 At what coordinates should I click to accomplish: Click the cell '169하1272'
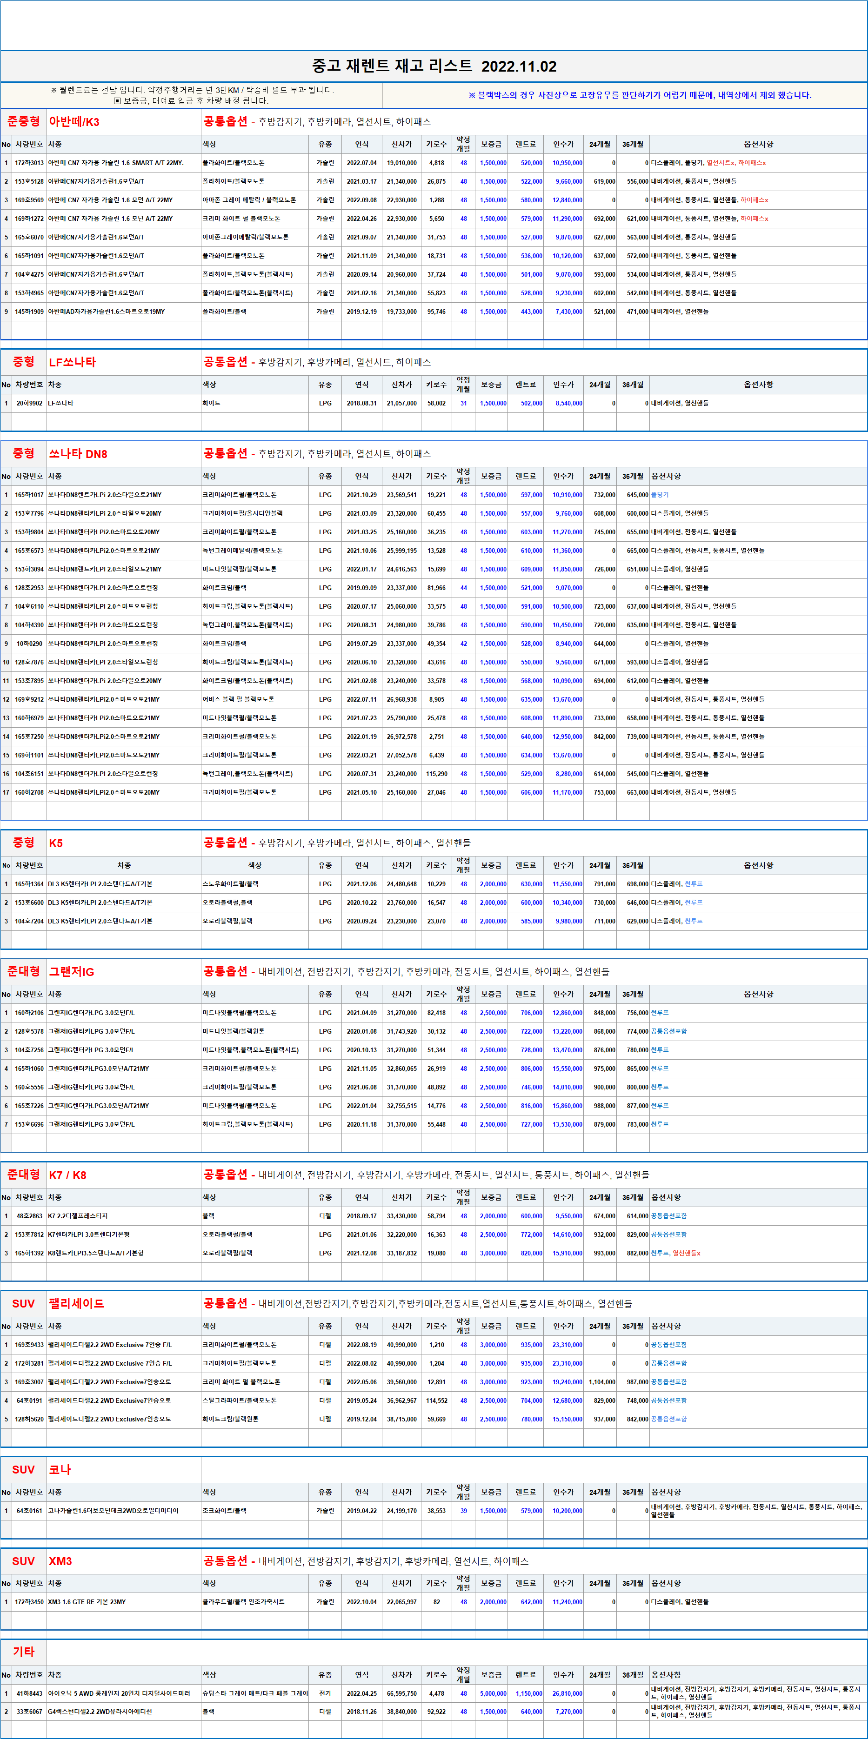pyautogui.click(x=29, y=219)
